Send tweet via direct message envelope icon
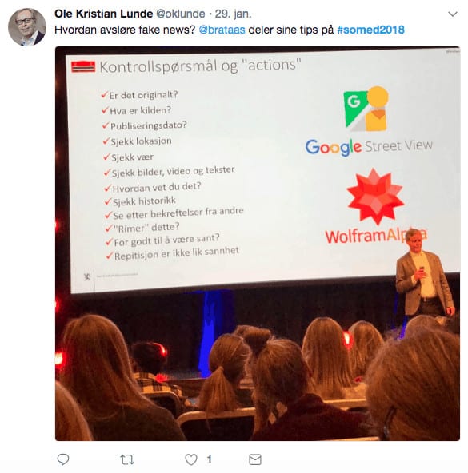The height and width of the screenshot is (473, 468). click(x=255, y=459)
